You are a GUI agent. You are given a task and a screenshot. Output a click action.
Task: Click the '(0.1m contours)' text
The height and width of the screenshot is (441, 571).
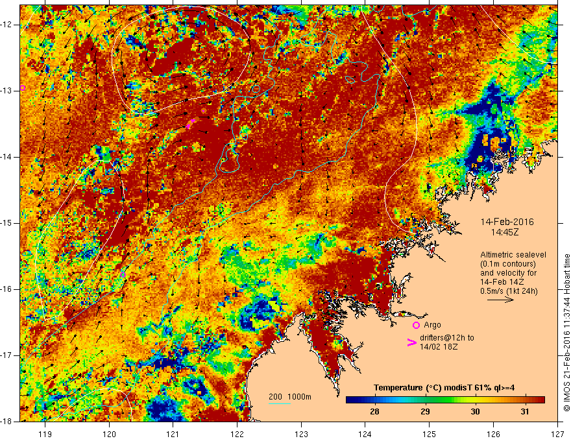click(508, 264)
